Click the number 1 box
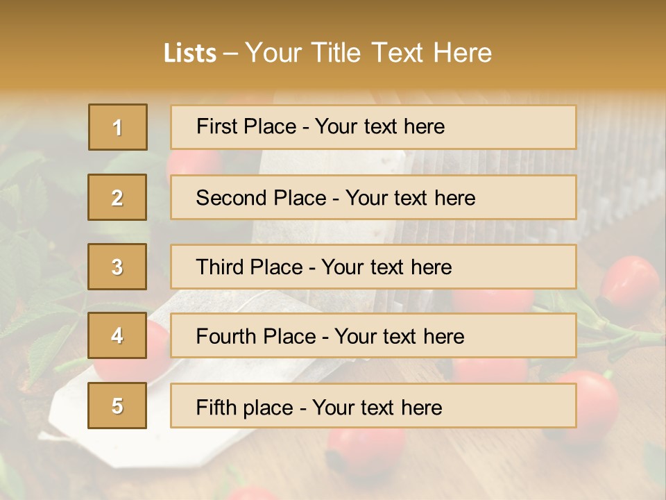Image resolution: width=666 pixels, height=500 pixels. 117,127
